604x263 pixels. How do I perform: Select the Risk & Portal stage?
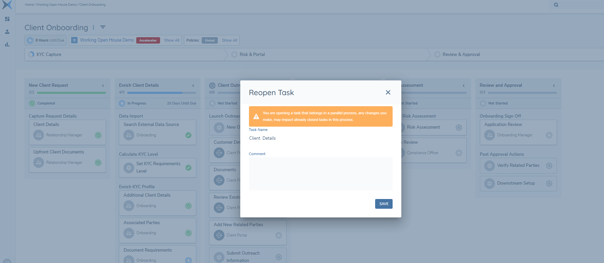(x=327, y=54)
